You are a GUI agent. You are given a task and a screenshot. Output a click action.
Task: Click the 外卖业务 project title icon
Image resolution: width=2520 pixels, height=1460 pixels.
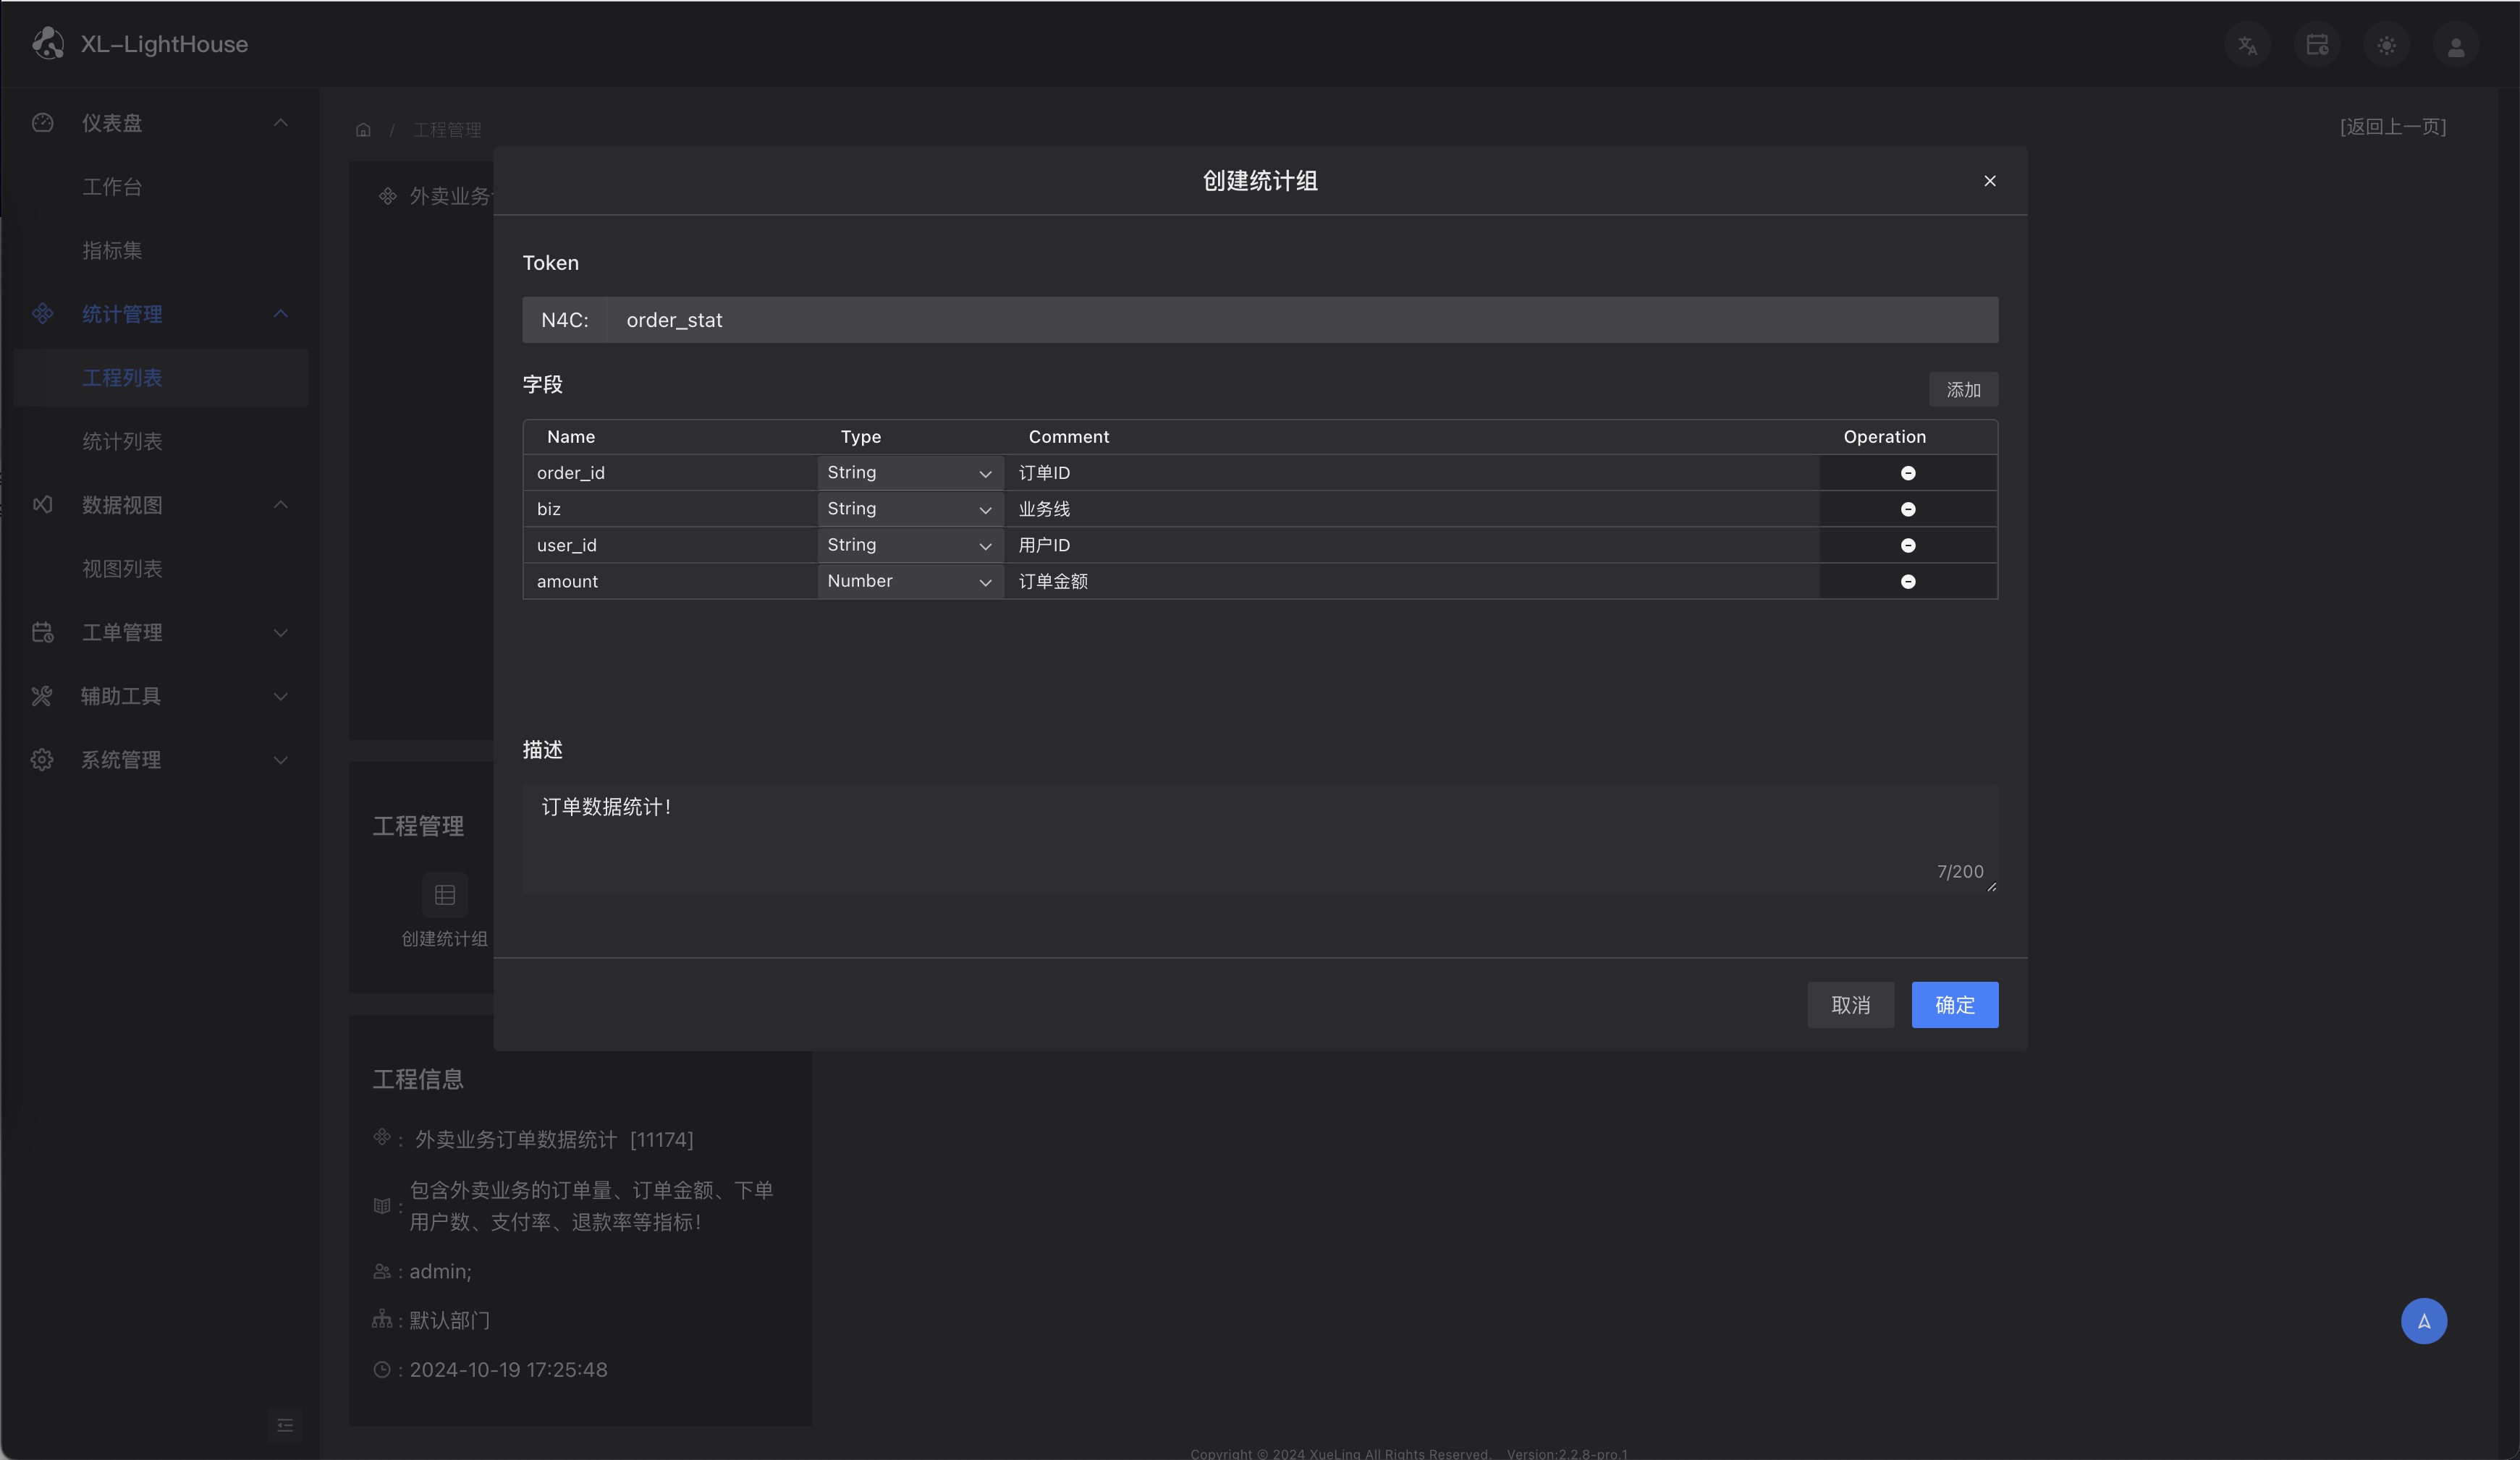click(388, 196)
